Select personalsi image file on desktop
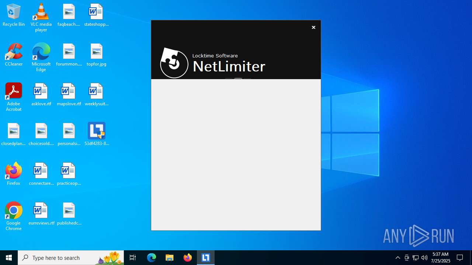Viewport: 472px width, 265px height. click(69, 135)
